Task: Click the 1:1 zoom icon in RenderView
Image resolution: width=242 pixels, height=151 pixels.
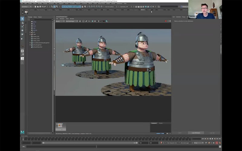Action: coord(89,21)
